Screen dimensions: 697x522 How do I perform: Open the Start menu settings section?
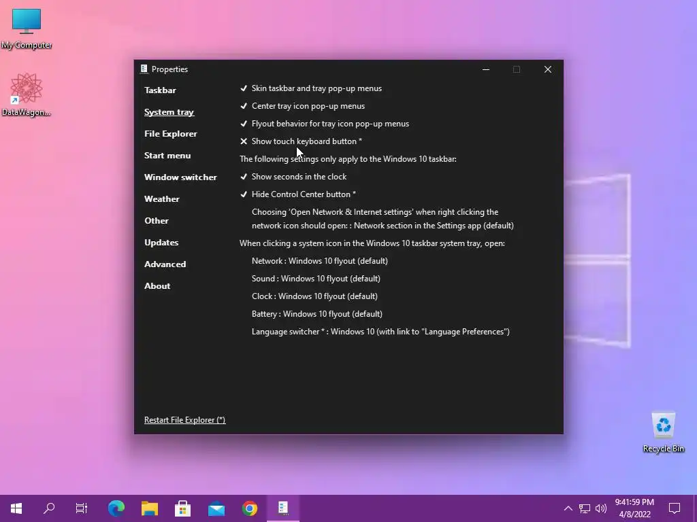tap(167, 156)
